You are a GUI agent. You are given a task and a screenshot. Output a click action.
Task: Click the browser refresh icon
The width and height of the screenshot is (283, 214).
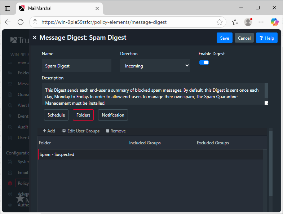pos(21,22)
